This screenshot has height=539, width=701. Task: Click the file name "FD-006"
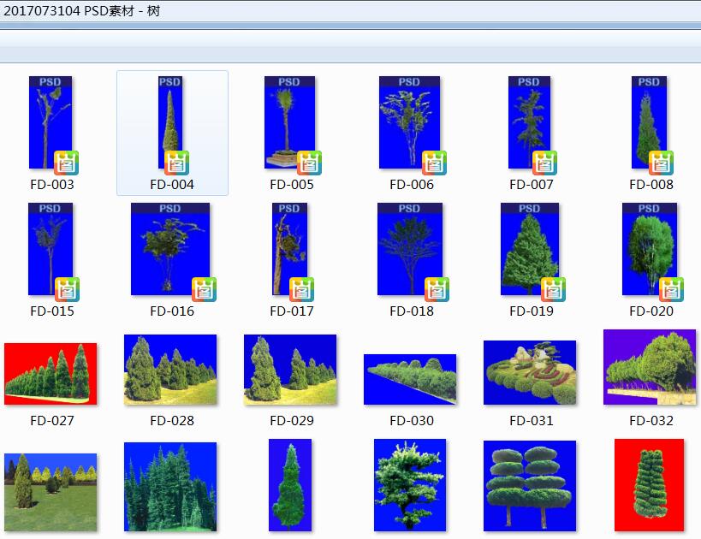412,185
